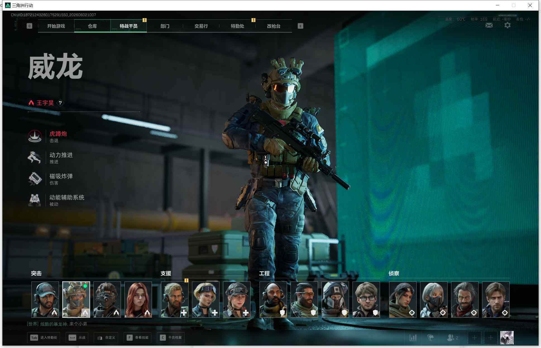This screenshot has width=541, height=348.
Task: Click the 进入特勤处 Tab button
Action: point(44,338)
